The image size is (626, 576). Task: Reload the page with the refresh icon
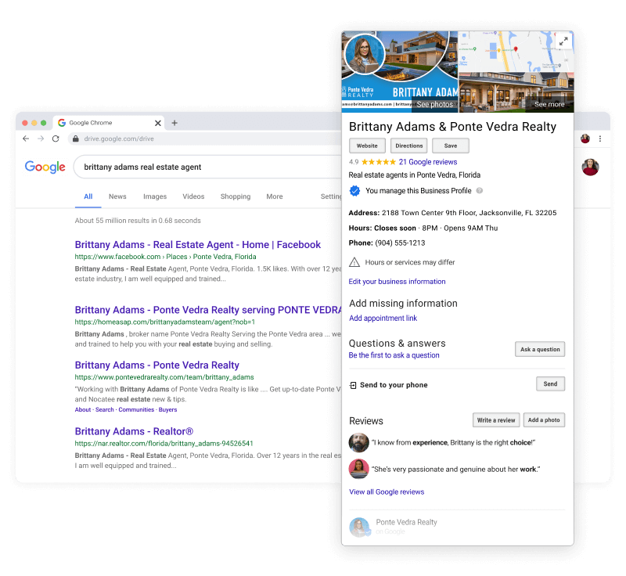[56, 139]
